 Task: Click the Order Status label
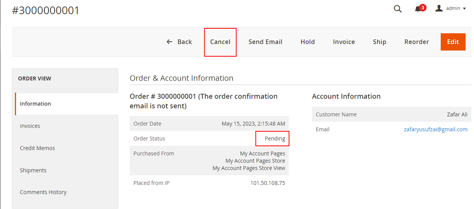tap(149, 139)
